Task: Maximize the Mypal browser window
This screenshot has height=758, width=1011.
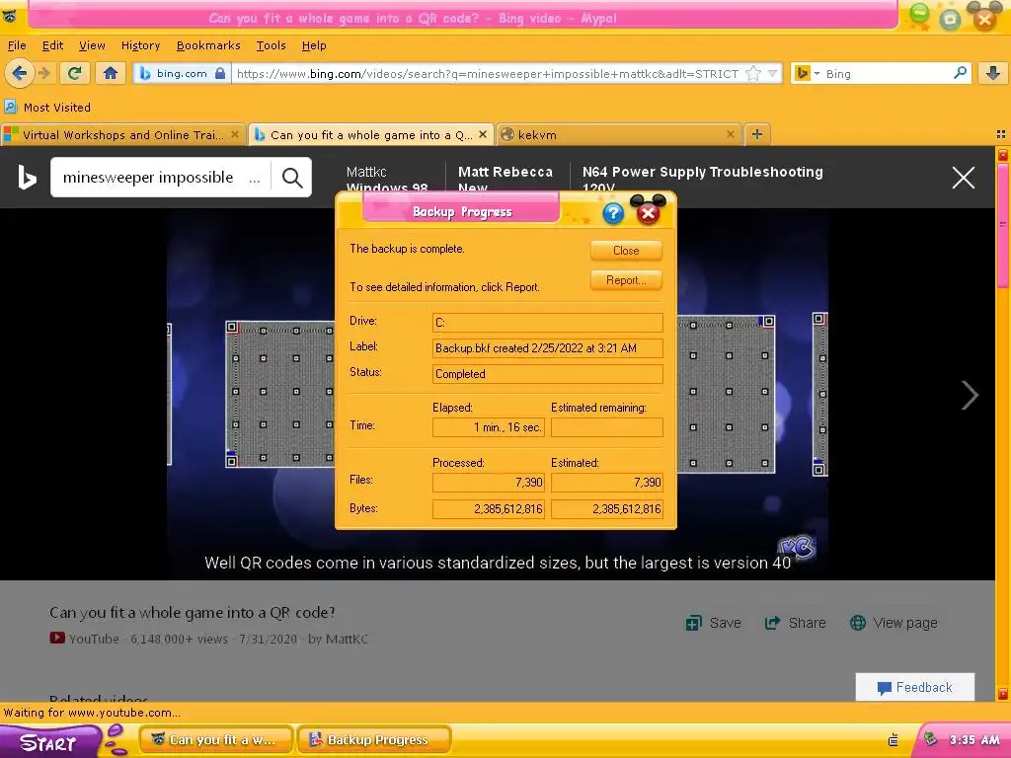Action: pos(951,19)
